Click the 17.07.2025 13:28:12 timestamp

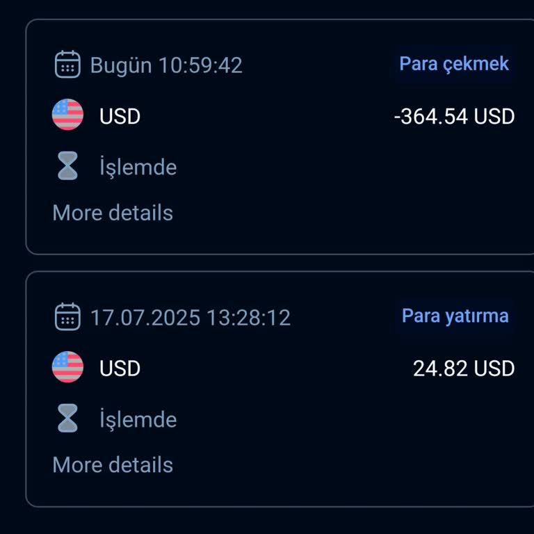point(191,318)
